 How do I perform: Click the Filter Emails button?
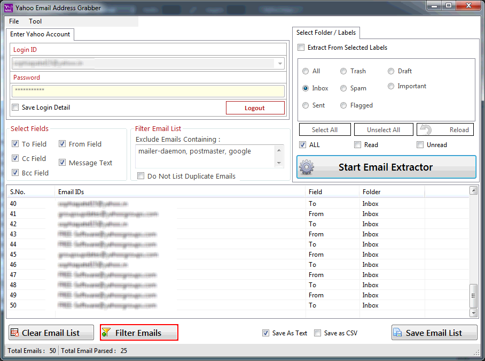tap(139, 333)
